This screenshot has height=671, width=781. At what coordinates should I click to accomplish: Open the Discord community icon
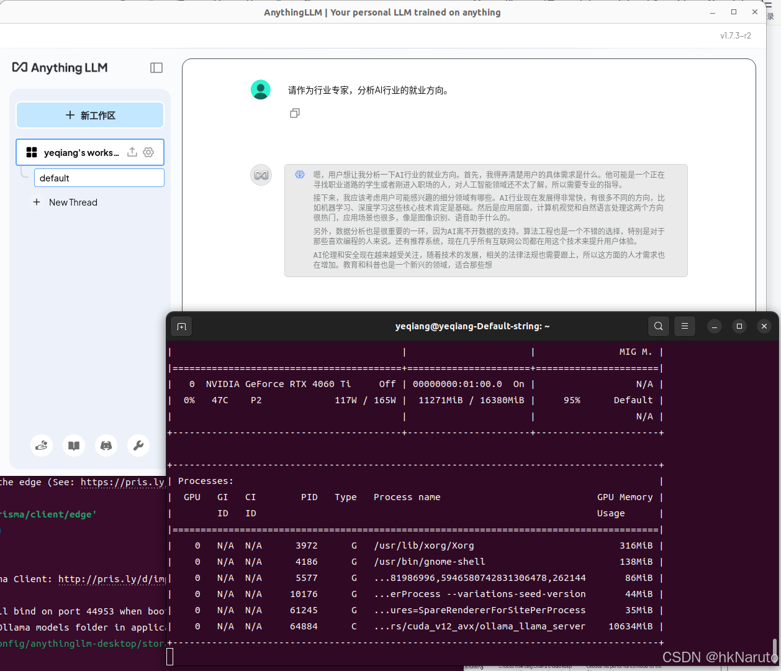(x=106, y=445)
